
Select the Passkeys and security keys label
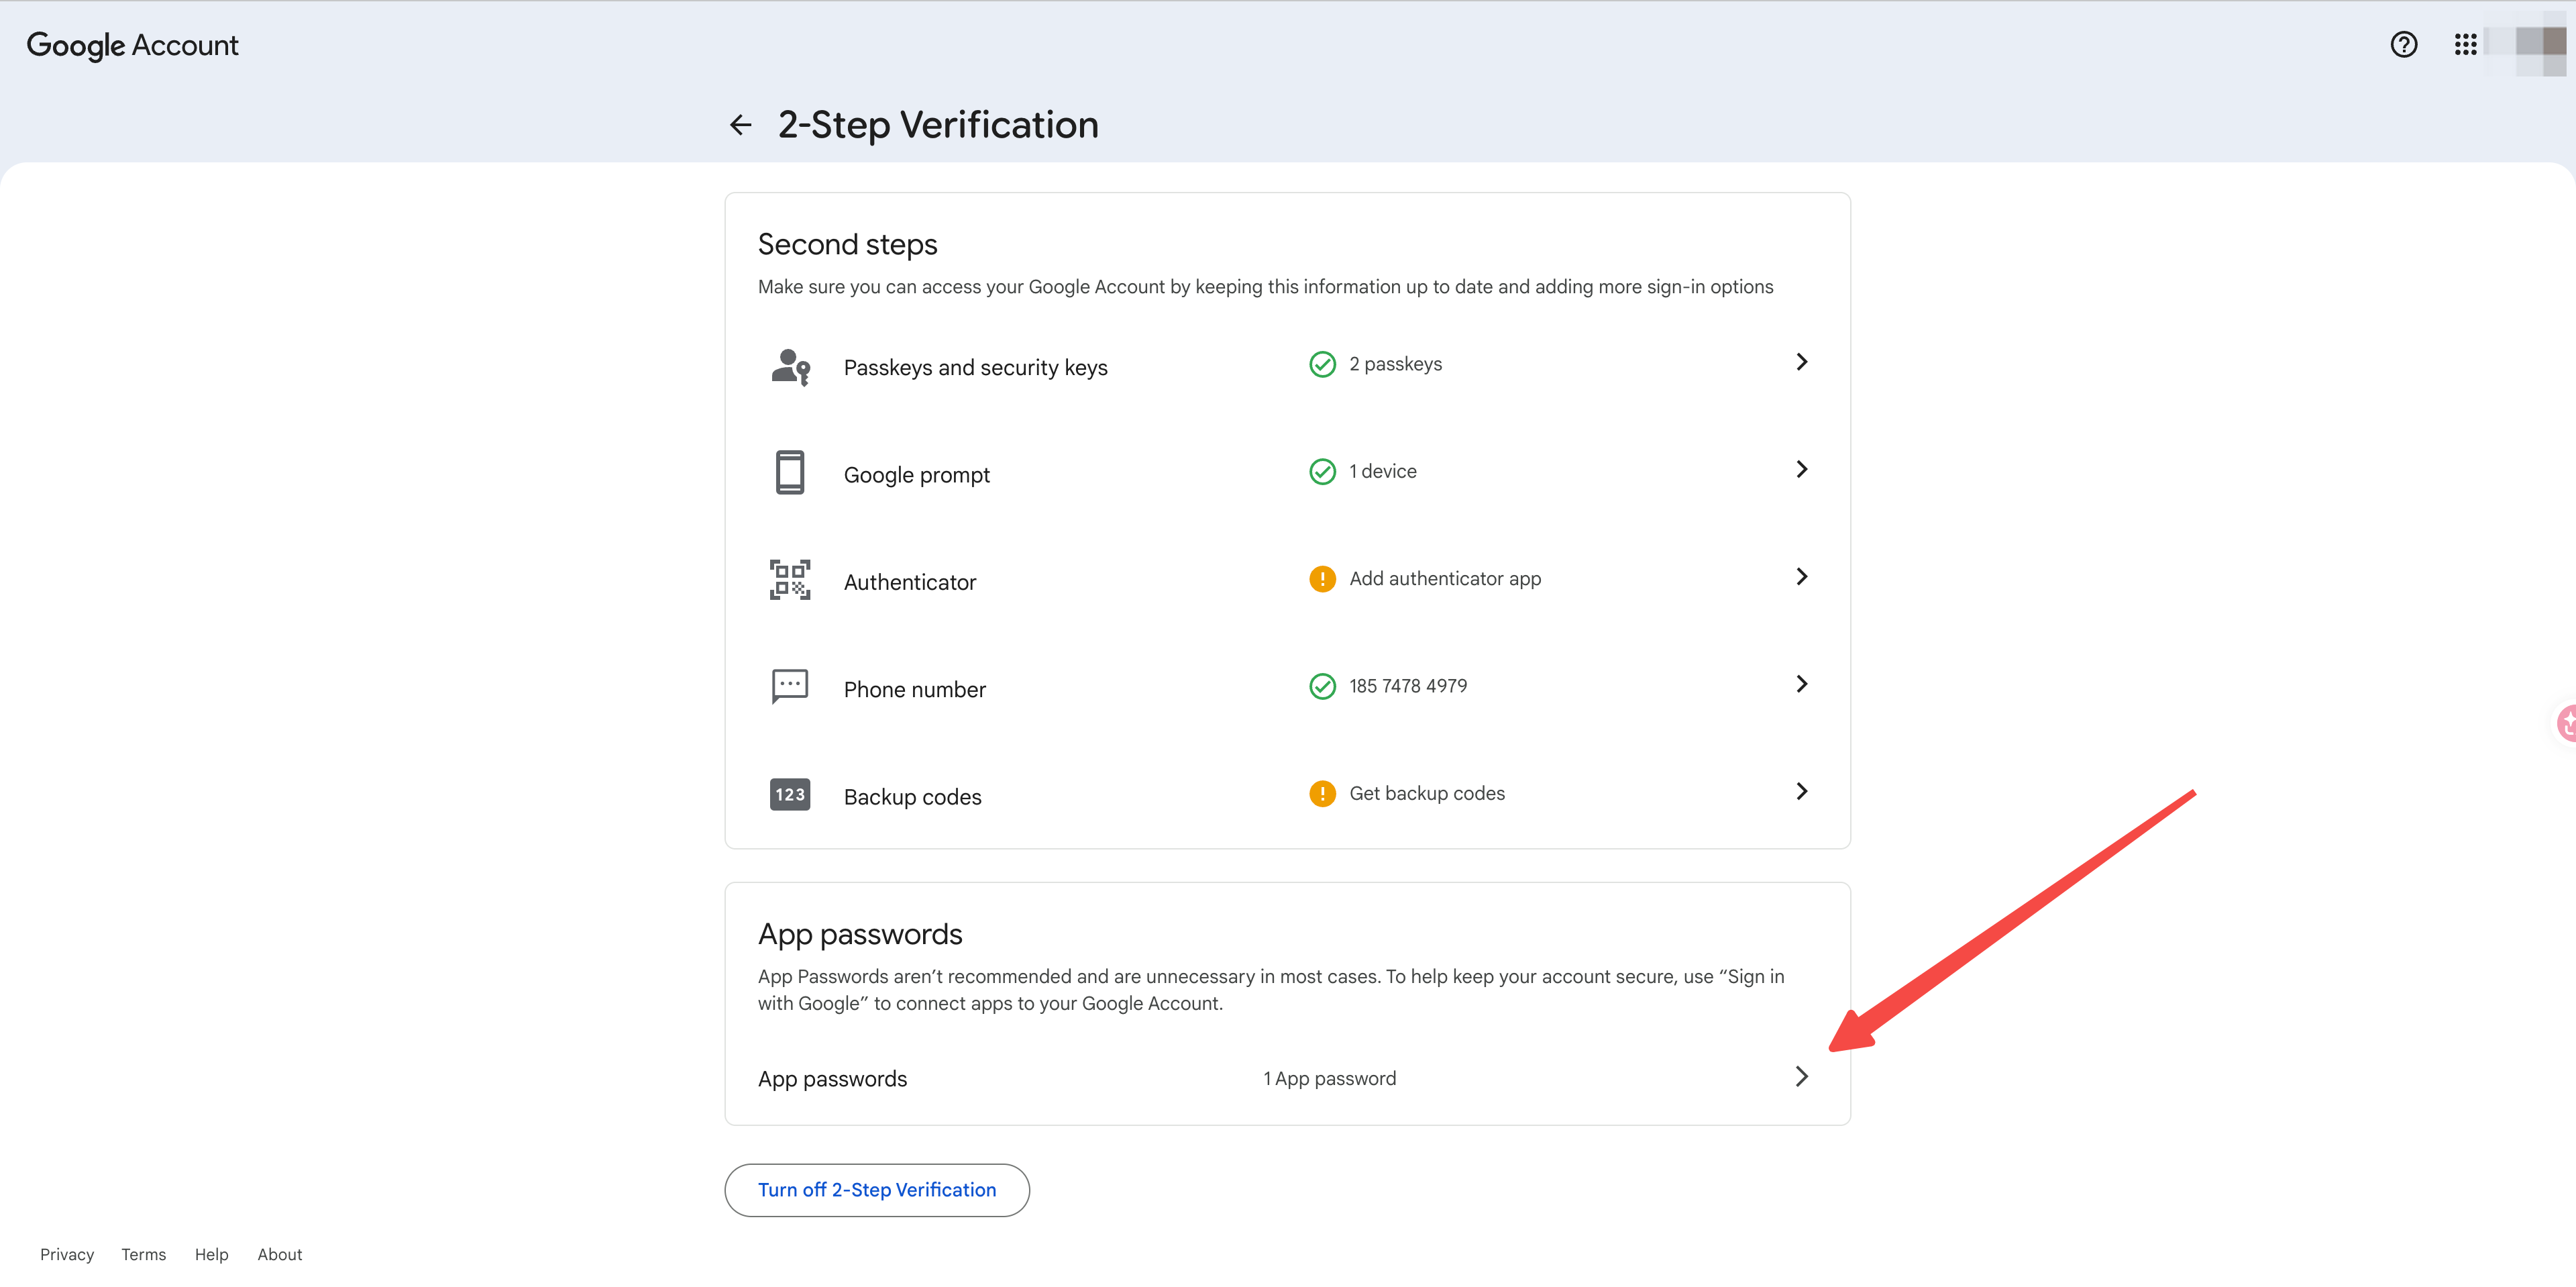[976, 368]
